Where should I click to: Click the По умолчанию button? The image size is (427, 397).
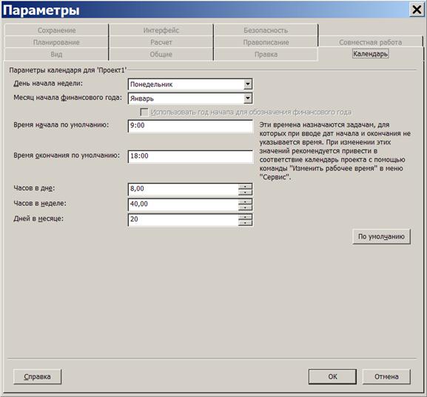pos(381,236)
